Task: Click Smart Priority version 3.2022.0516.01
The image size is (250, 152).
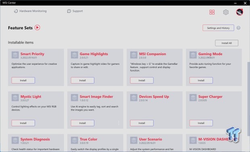Action: tap(29, 58)
